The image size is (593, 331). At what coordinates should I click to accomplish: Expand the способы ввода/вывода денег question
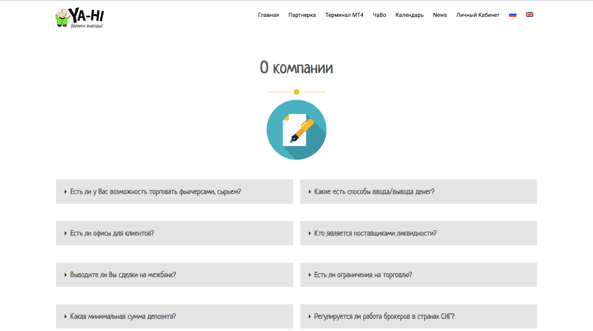click(374, 191)
